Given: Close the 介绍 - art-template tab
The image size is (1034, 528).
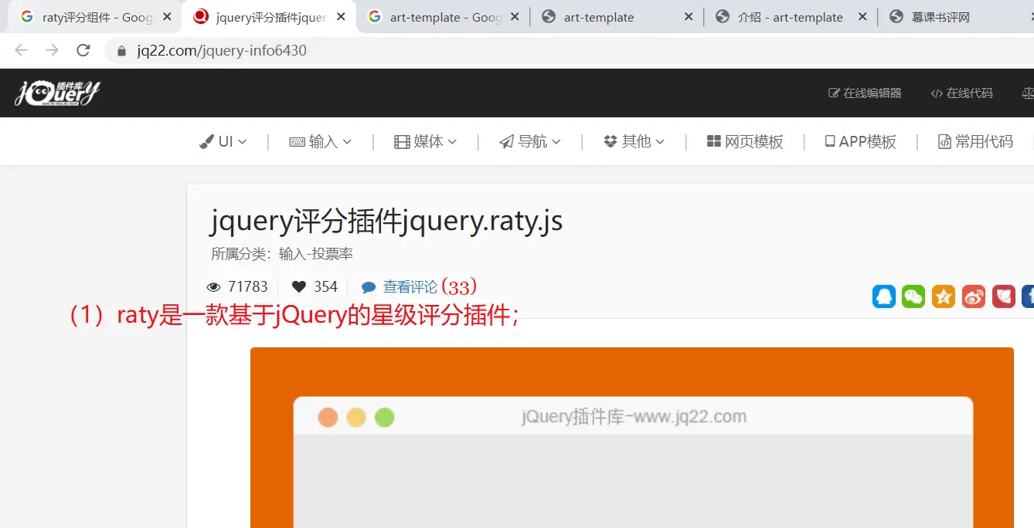Looking at the screenshot, I should pyautogui.click(x=862, y=17).
